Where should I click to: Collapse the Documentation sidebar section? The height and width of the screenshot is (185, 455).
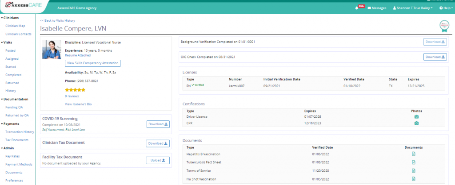tap(15, 99)
